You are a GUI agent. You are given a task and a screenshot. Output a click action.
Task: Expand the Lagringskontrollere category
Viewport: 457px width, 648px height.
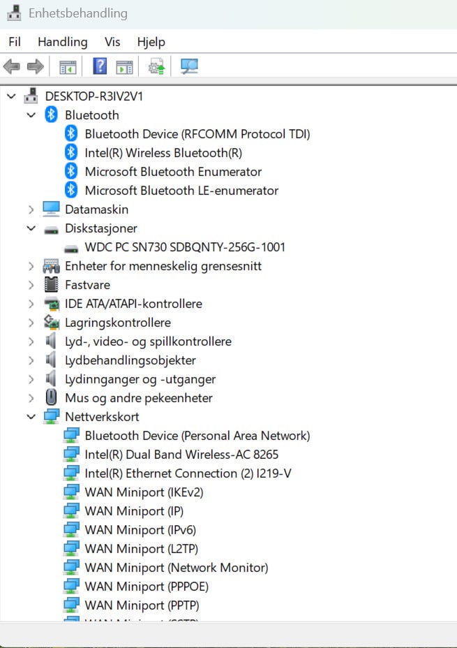31,323
